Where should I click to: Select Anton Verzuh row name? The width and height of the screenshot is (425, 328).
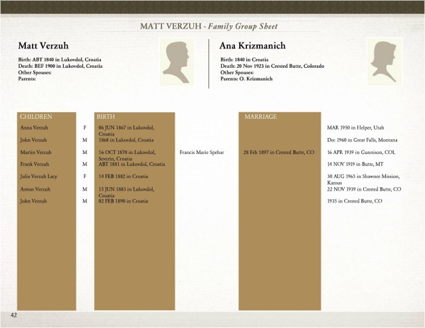pos(35,189)
